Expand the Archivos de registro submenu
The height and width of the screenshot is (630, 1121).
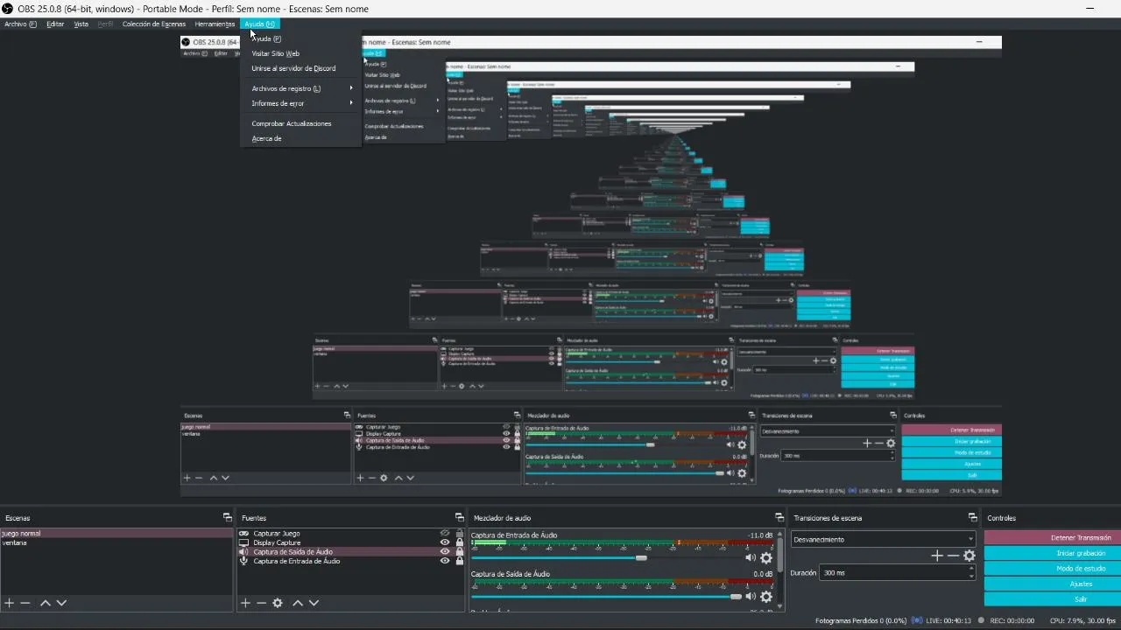pyautogui.click(x=301, y=88)
